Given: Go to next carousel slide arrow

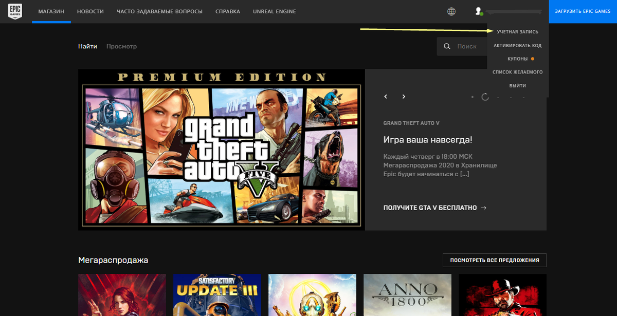Looking at the screenshot, I should (x=404, y=97).
